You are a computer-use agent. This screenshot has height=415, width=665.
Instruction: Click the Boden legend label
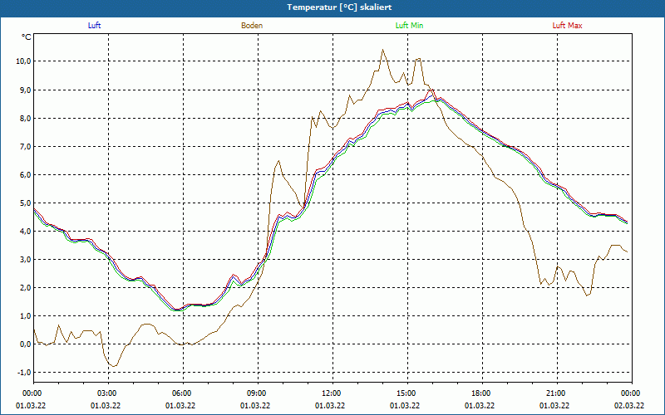252,26
